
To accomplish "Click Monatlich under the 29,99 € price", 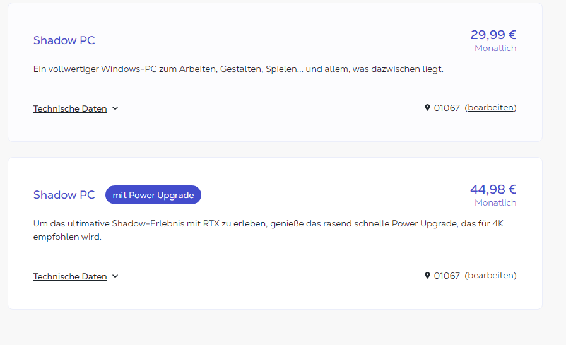I will click(495, 49).
